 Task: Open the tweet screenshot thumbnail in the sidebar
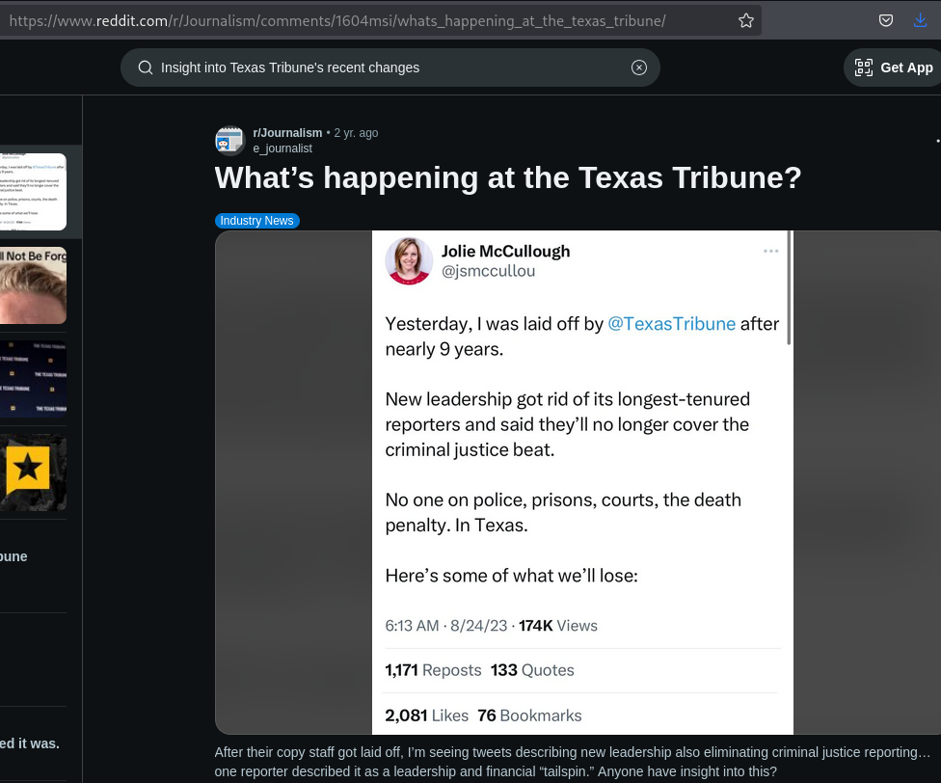click(x=33, y=192)
